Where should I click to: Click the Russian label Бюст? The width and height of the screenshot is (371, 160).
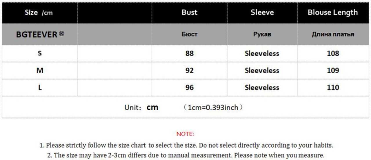[x=189, y=34]
